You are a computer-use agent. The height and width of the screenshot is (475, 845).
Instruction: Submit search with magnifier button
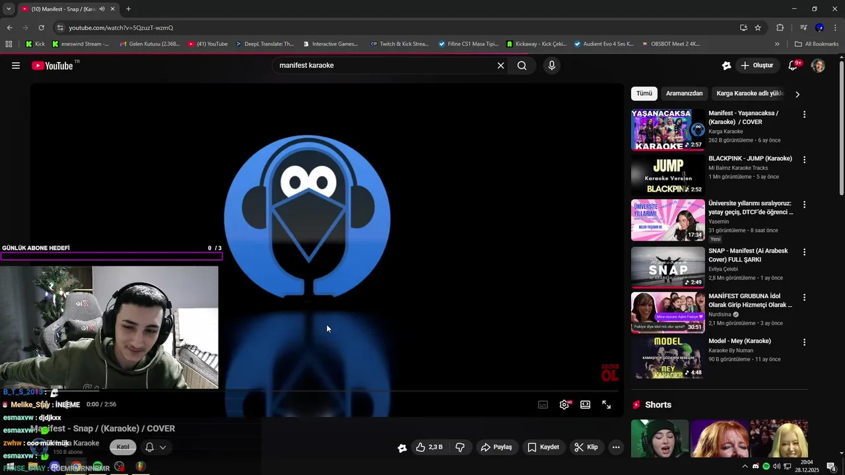click(522, 65)
